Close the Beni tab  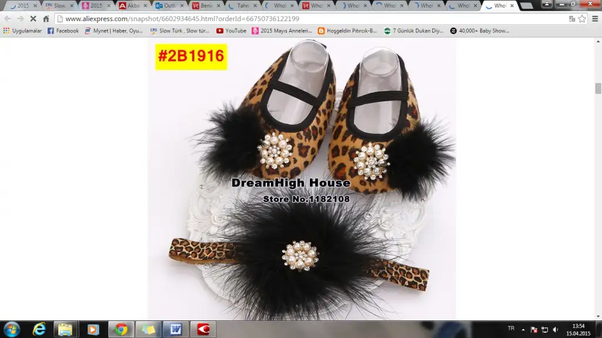coord(219,6)
